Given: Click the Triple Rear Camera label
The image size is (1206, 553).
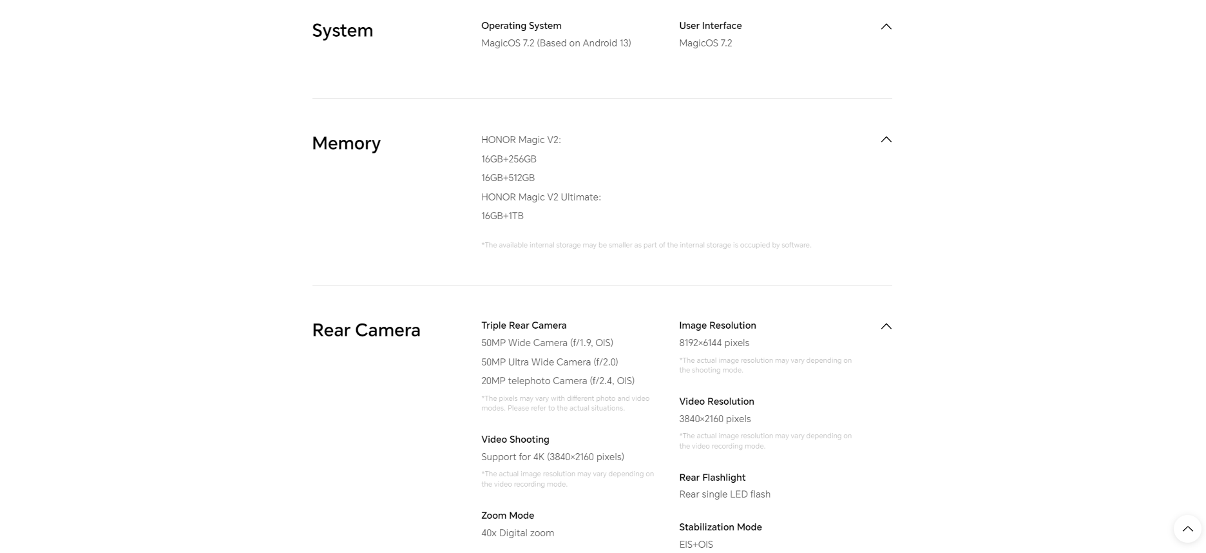Looking at the screenshot, I should pyautogui.click(x=524, y=325).
